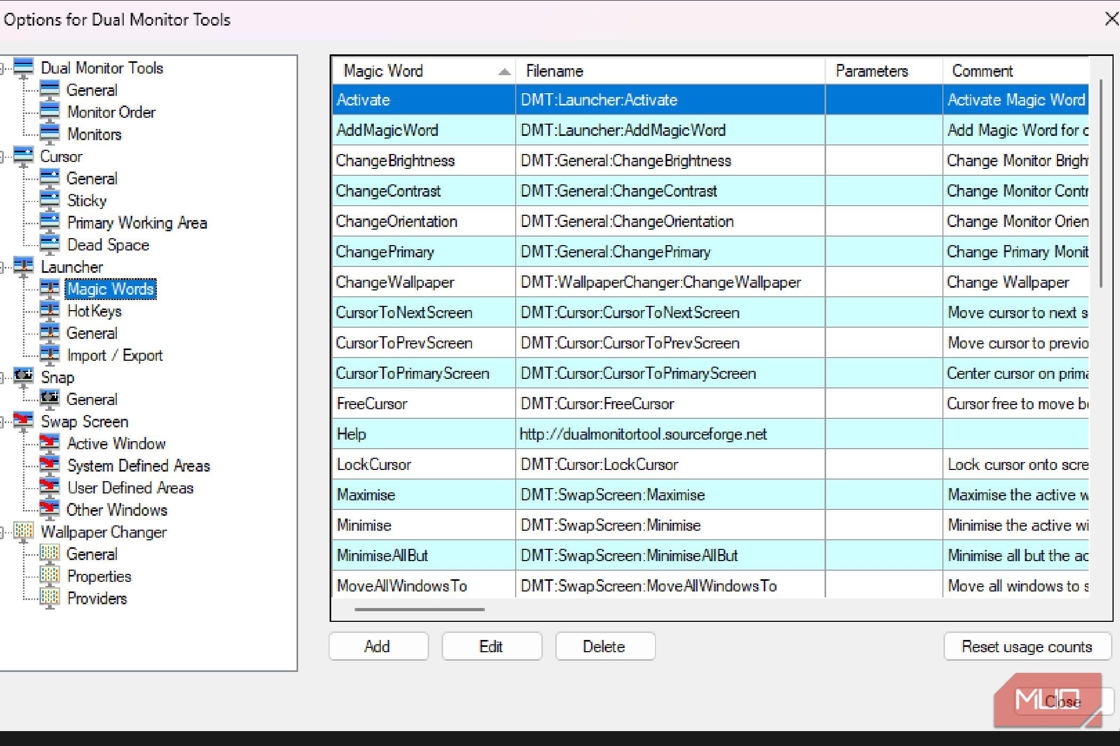Select the ChangeWallpaper magic word row
Viewport: 1120px width, 746px height.
point(395,282)
